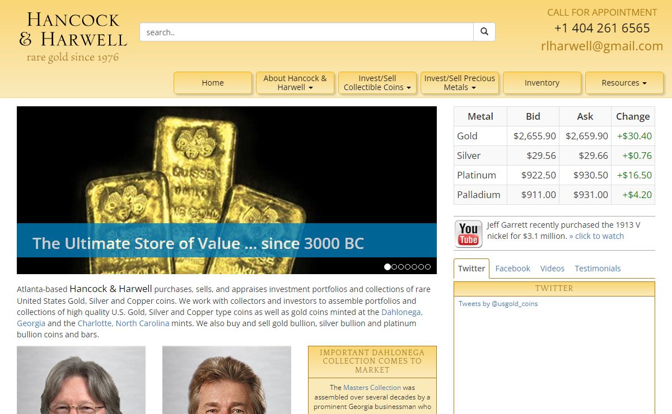This screenshot has height=414, width=672.
Task: Go to the Home page
Action: pos(213,83)
